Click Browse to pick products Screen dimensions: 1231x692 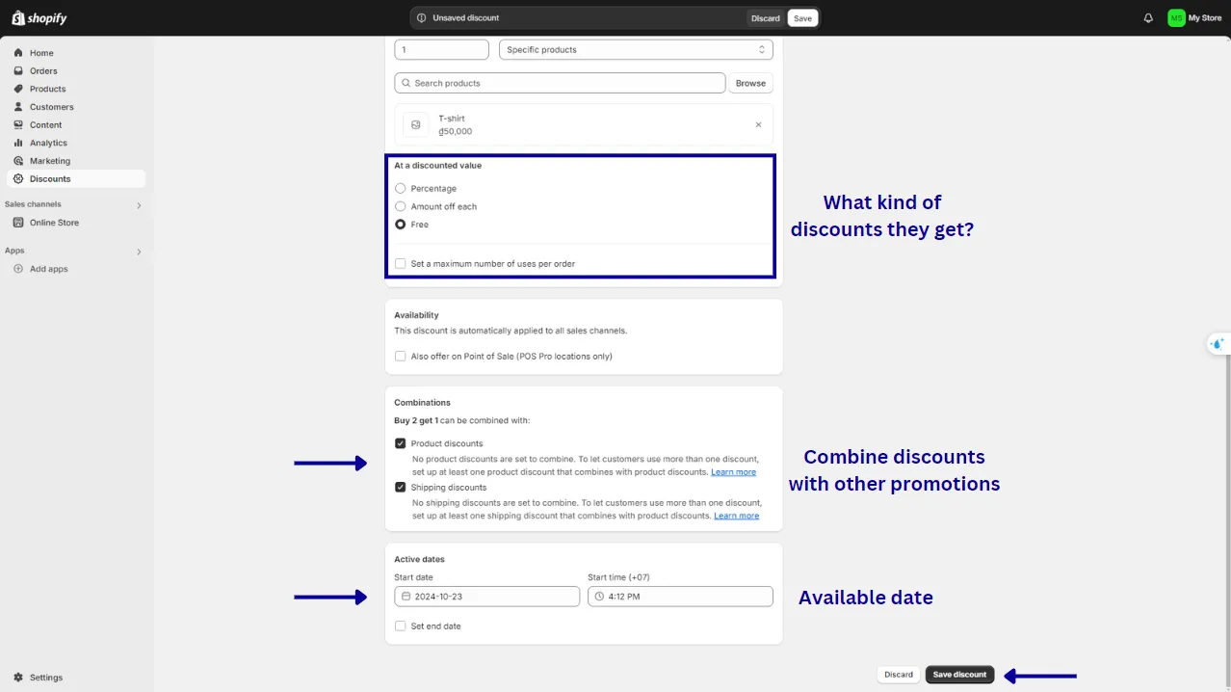click(x=750, y=84)
